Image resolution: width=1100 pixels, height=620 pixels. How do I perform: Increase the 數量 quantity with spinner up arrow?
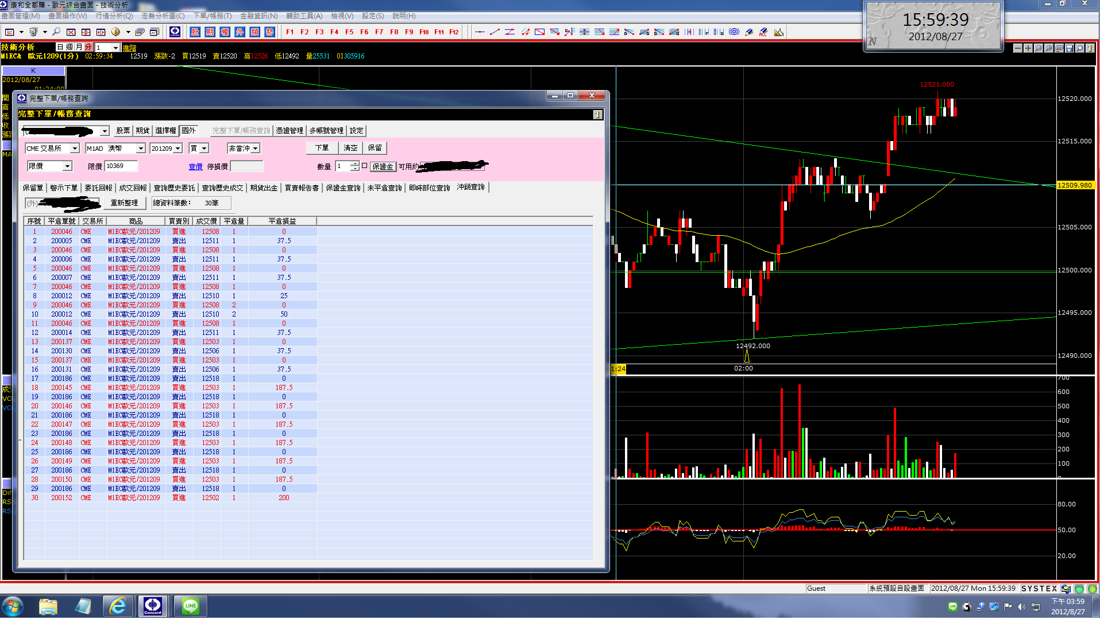[355, 163]
